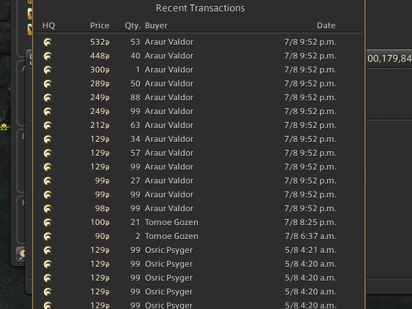412x309 pixels.
Task: Select the 100 gil price cell
Action: click(x=100, y=223)
